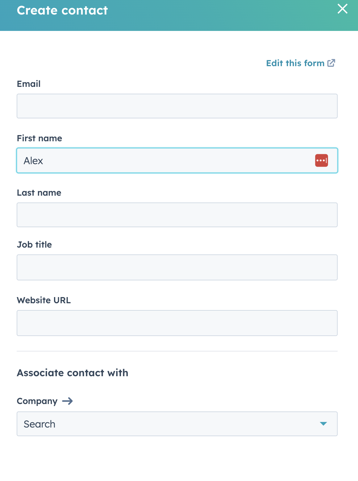Click the First name label
Viewport: 358px width, 481px height.
pos(40,138)
